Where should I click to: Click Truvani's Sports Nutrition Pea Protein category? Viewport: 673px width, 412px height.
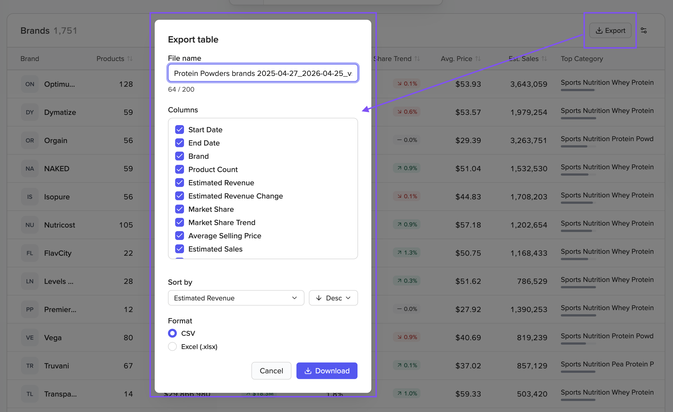tap(607, 364)
